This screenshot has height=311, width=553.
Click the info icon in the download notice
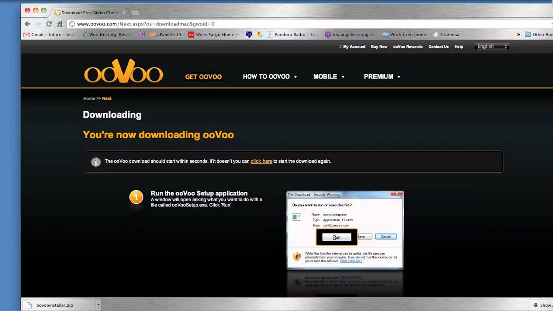(x=96, y=162)
